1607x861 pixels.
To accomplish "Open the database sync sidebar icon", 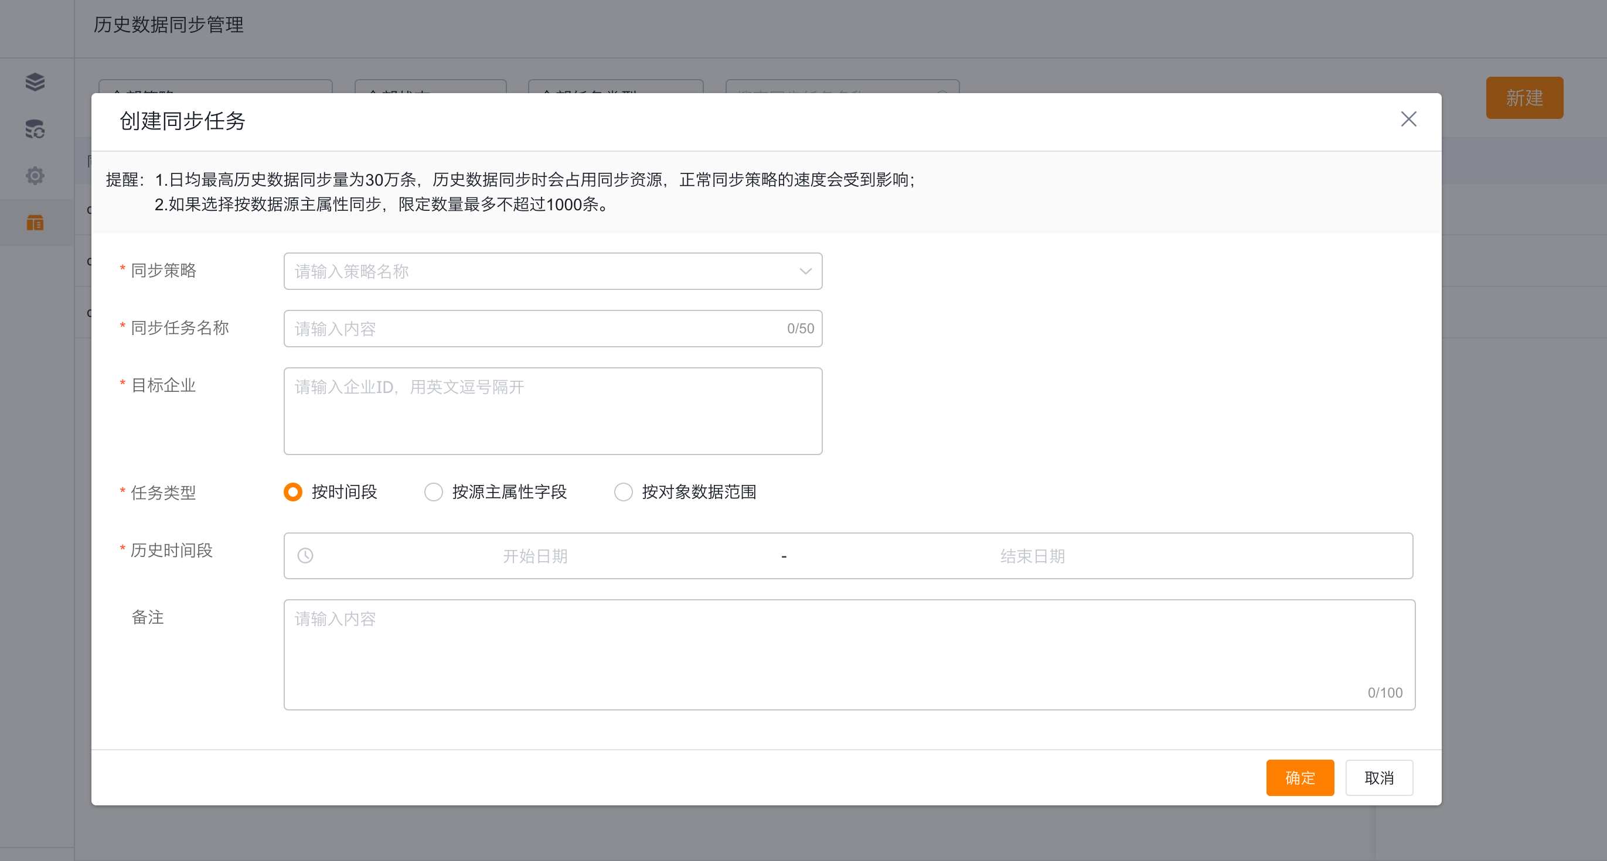I will pyautogui.click(x=35, y=128).
